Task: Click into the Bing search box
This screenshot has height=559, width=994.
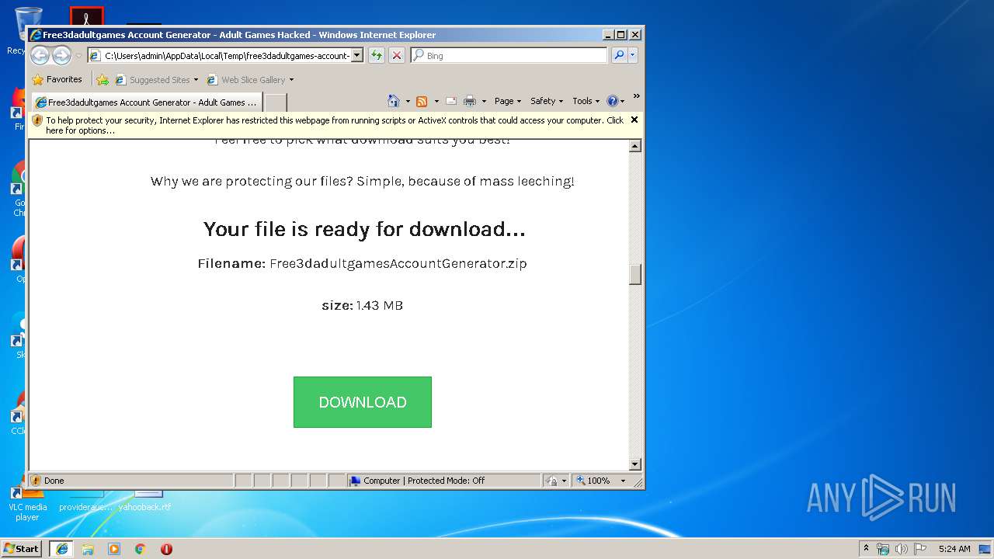Action: (x=509, y=55)
